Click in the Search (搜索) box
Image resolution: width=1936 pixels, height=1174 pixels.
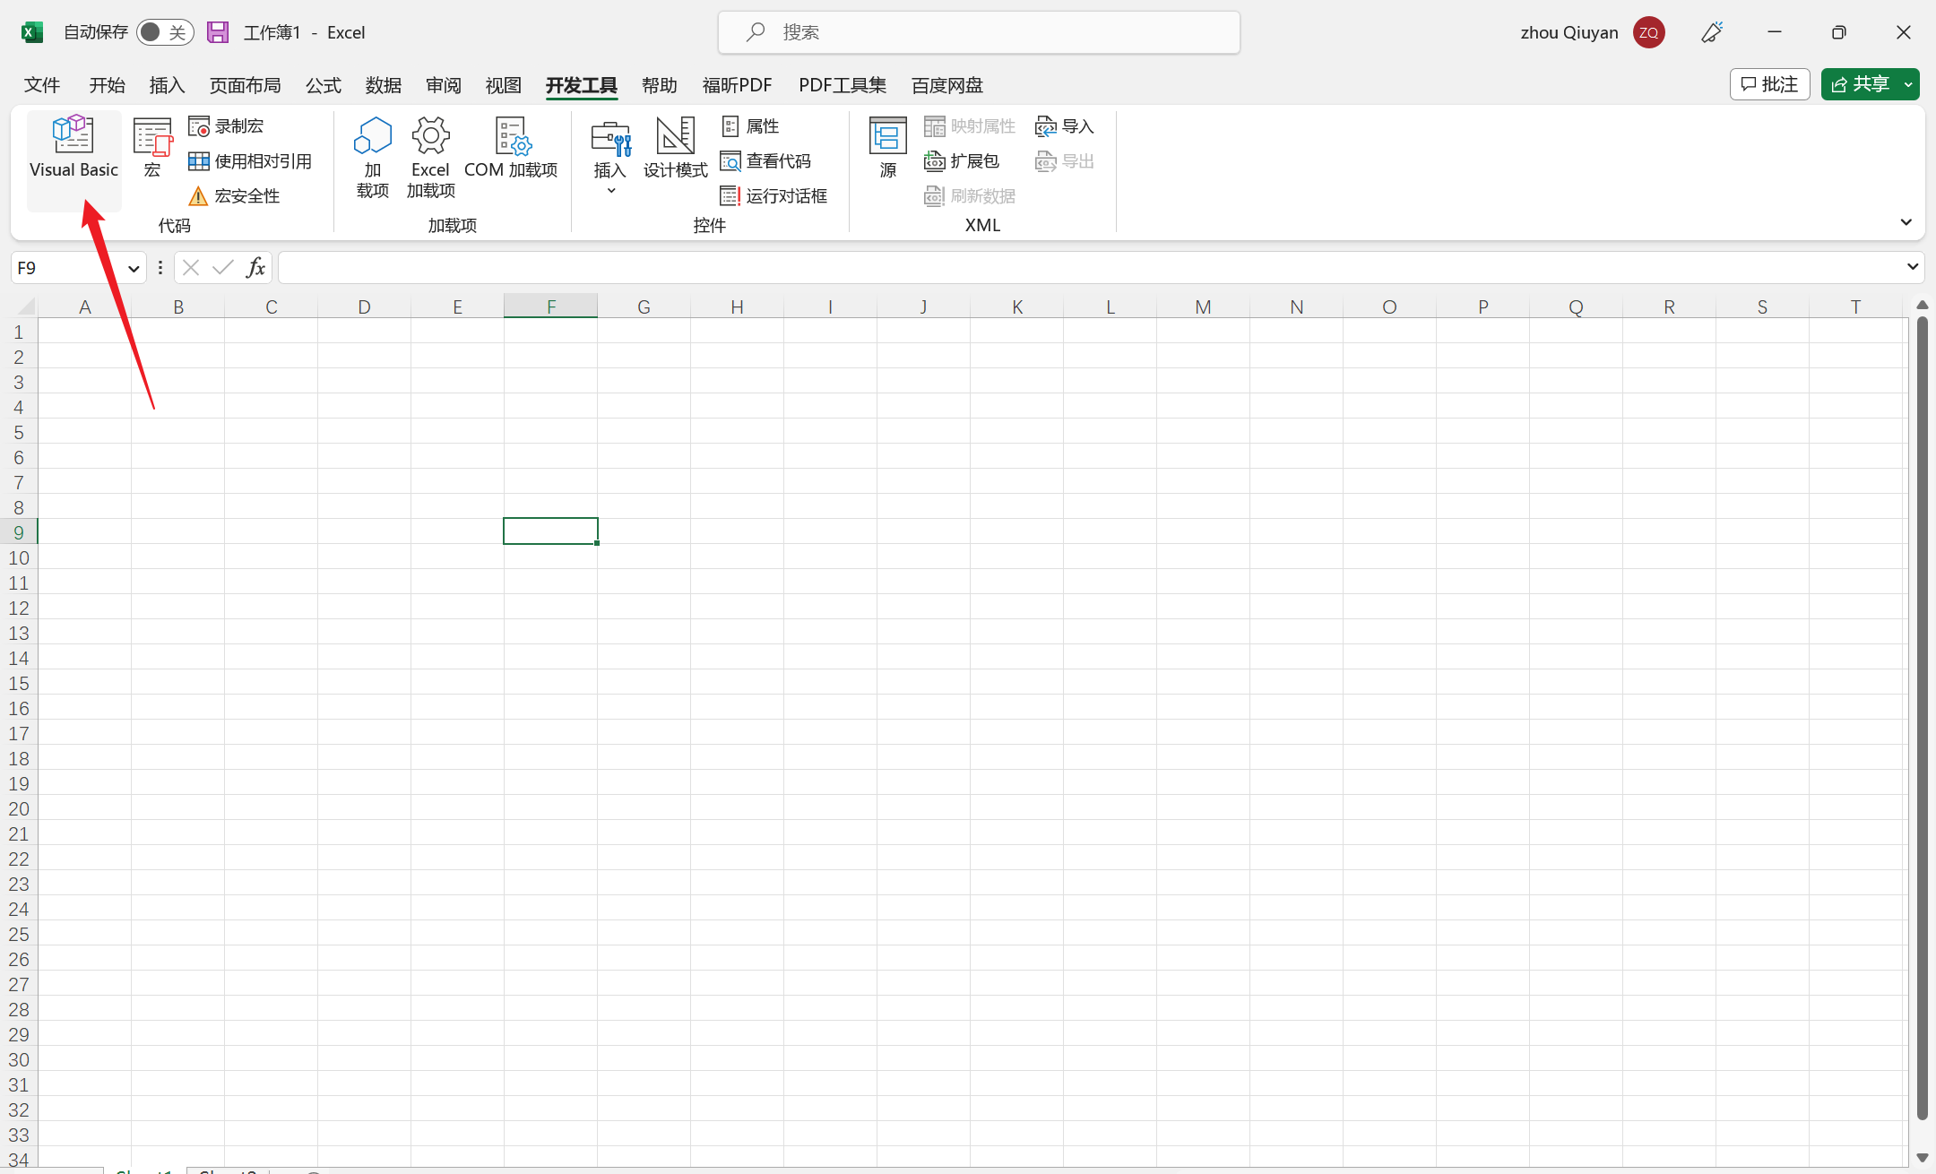tap(979, 32)
